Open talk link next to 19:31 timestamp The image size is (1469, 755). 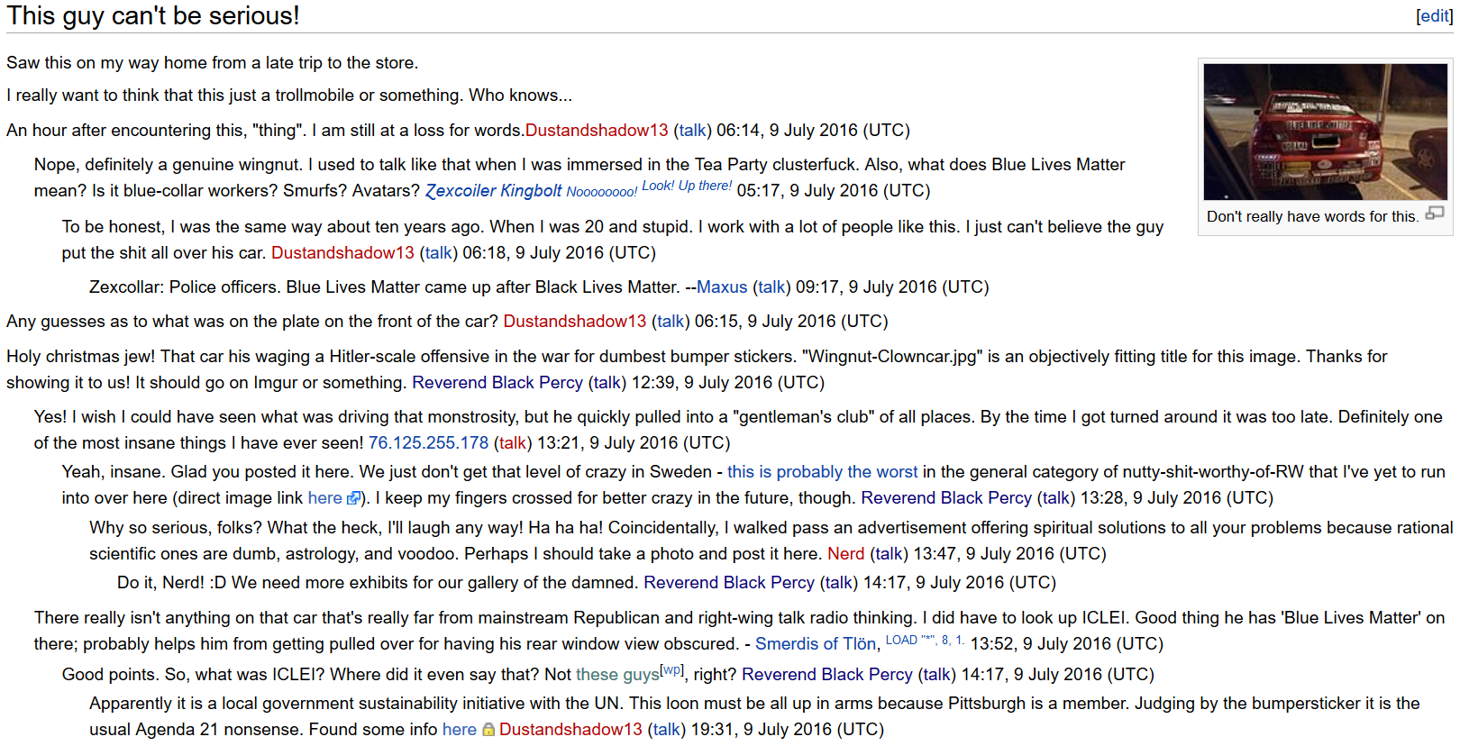666,730
